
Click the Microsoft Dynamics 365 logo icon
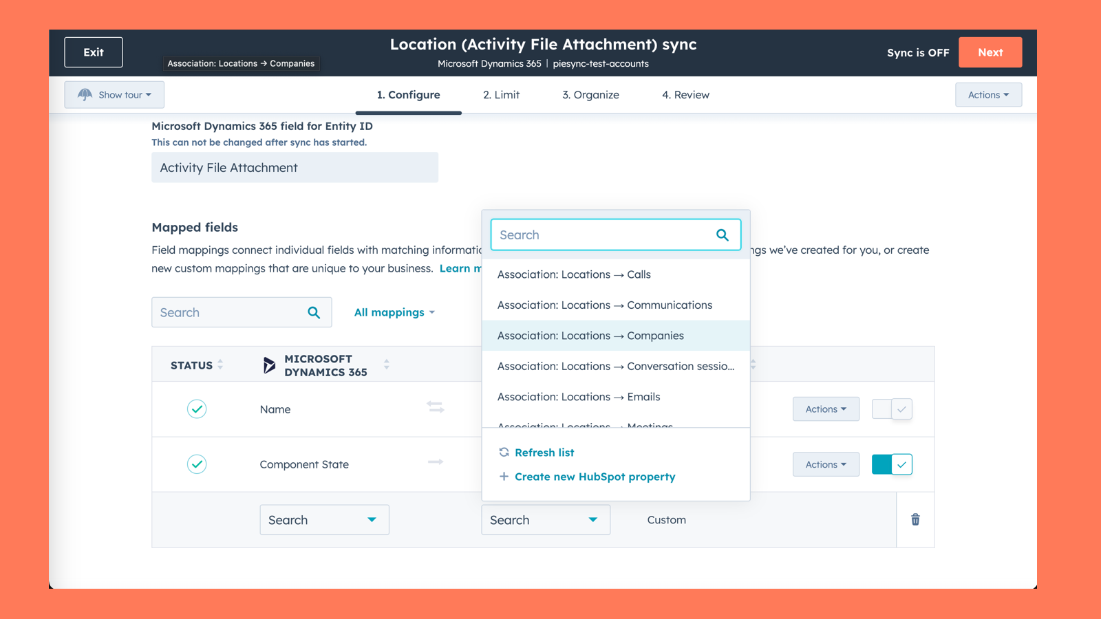point(269,365)
